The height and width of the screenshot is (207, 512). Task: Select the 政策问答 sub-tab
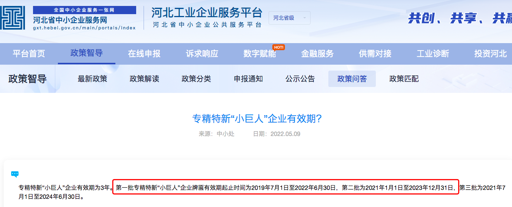(352, 79)
